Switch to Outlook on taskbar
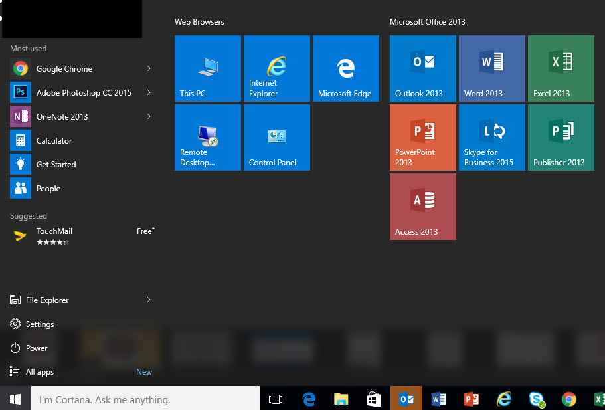The image size is (605, 410). [x=406, y=399]
